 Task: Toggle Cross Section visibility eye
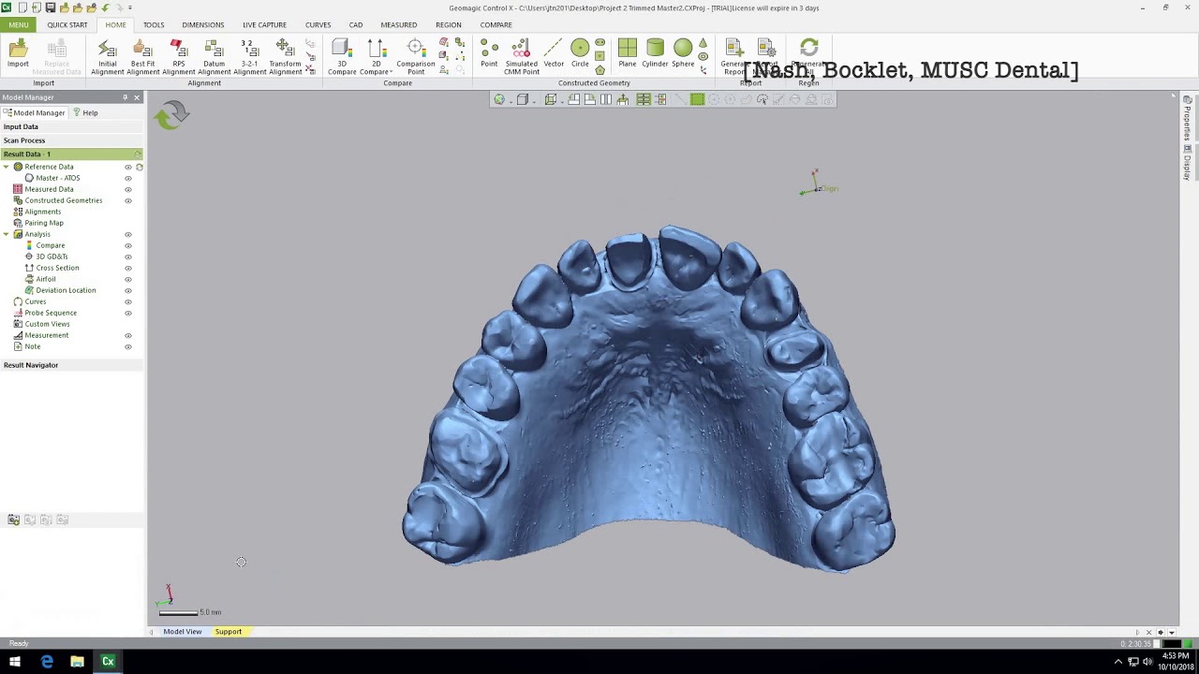pyautogui.click(x=128, y=268)
